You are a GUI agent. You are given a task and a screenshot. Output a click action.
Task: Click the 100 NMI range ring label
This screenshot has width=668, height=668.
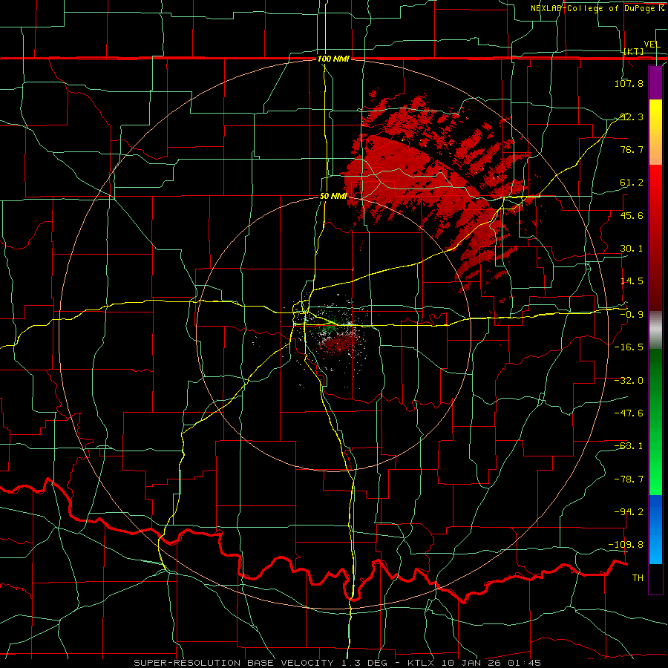[x=333, y=59]
